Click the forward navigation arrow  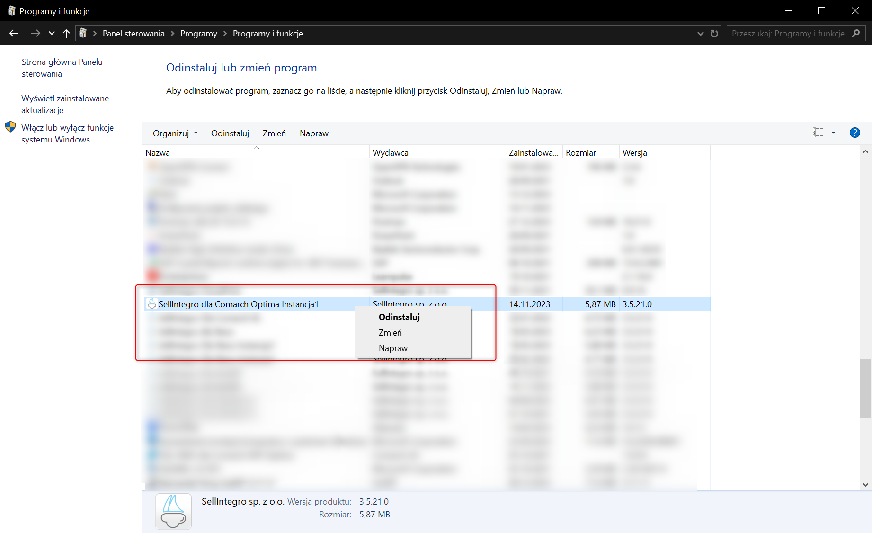(36, 33)
